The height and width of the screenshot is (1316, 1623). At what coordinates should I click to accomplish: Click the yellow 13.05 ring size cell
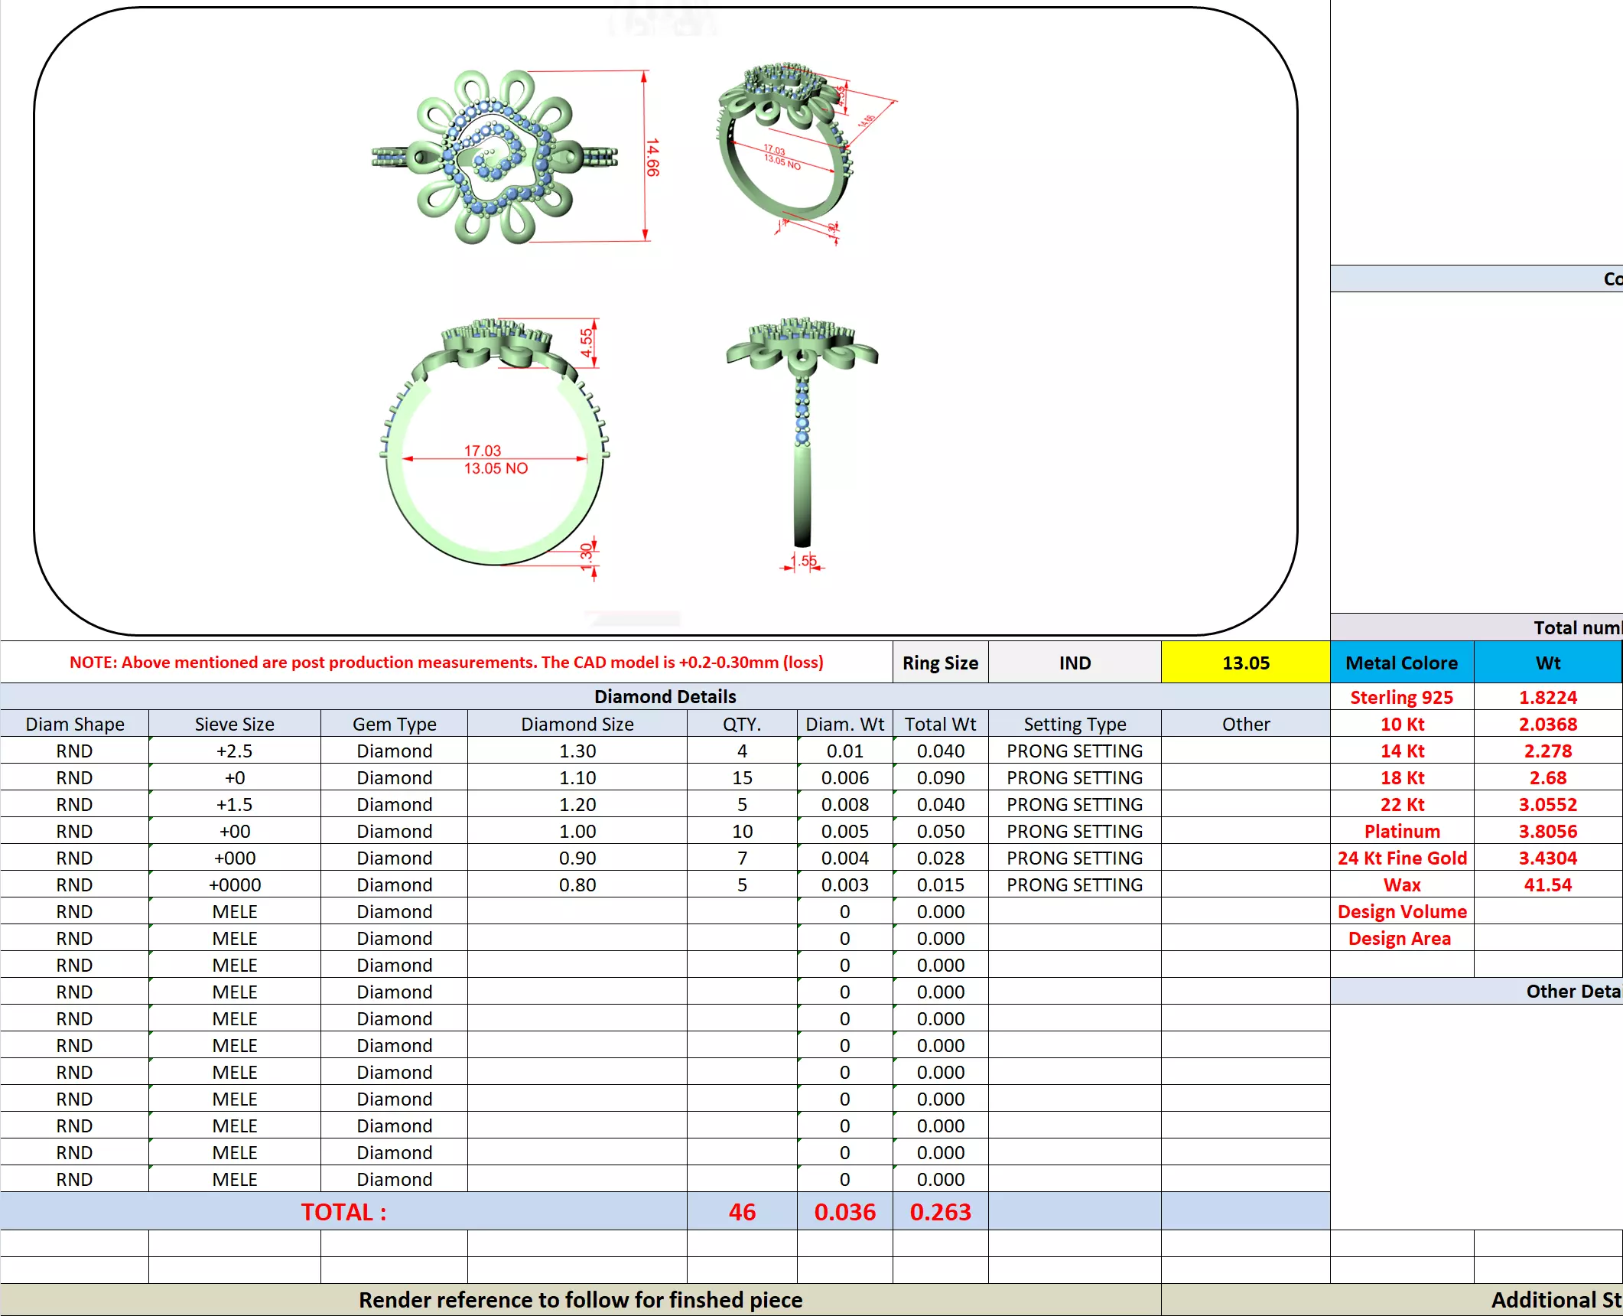tap(1245, 663)
